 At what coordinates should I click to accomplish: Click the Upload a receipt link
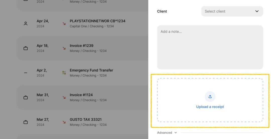coord(210,107)
